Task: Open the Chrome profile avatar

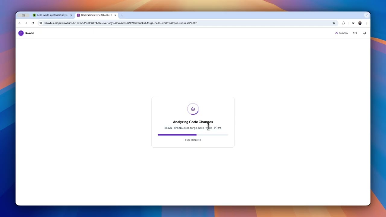Action: tap(360, 23)
